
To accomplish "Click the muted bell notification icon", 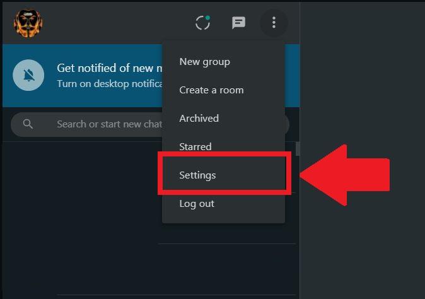I will click(28, 75).
